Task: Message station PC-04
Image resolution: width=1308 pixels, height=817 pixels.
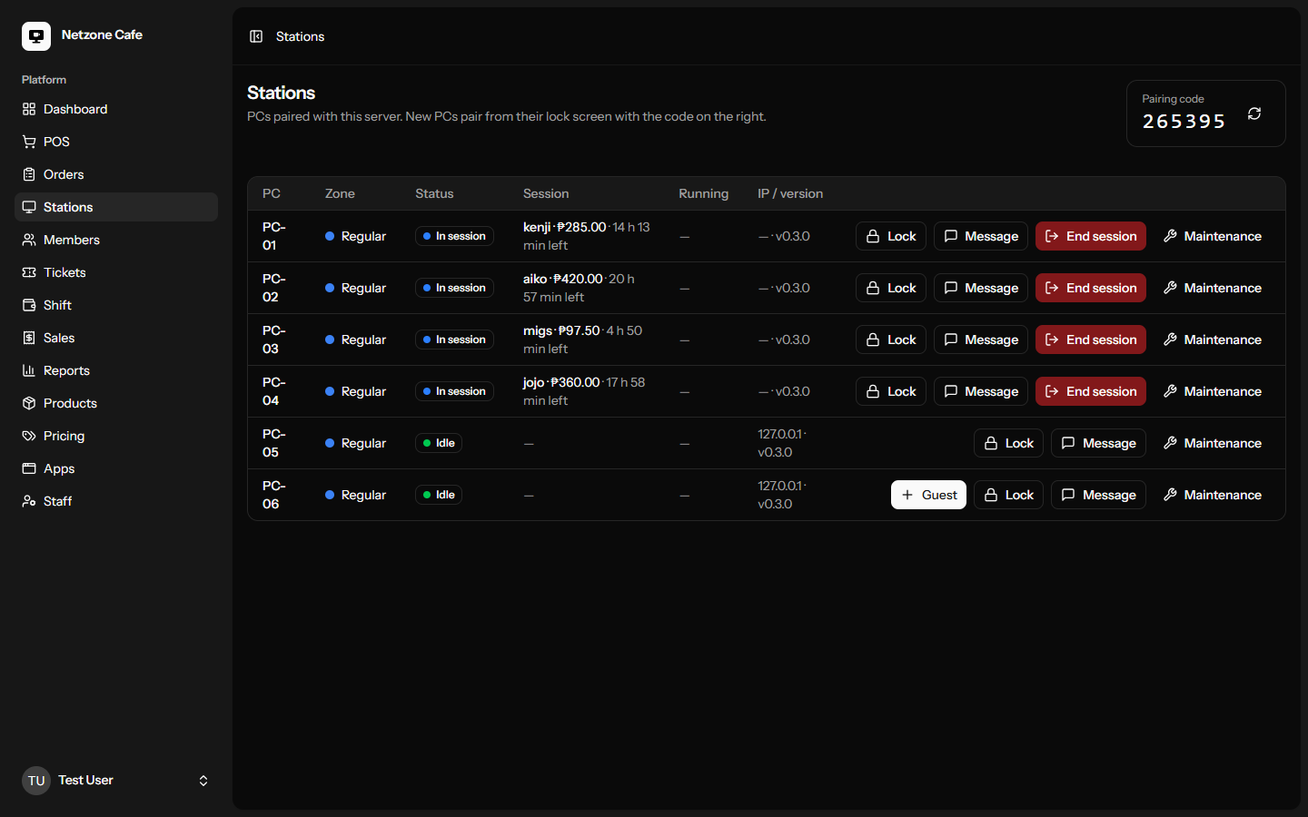Action: tap(981, 391)
